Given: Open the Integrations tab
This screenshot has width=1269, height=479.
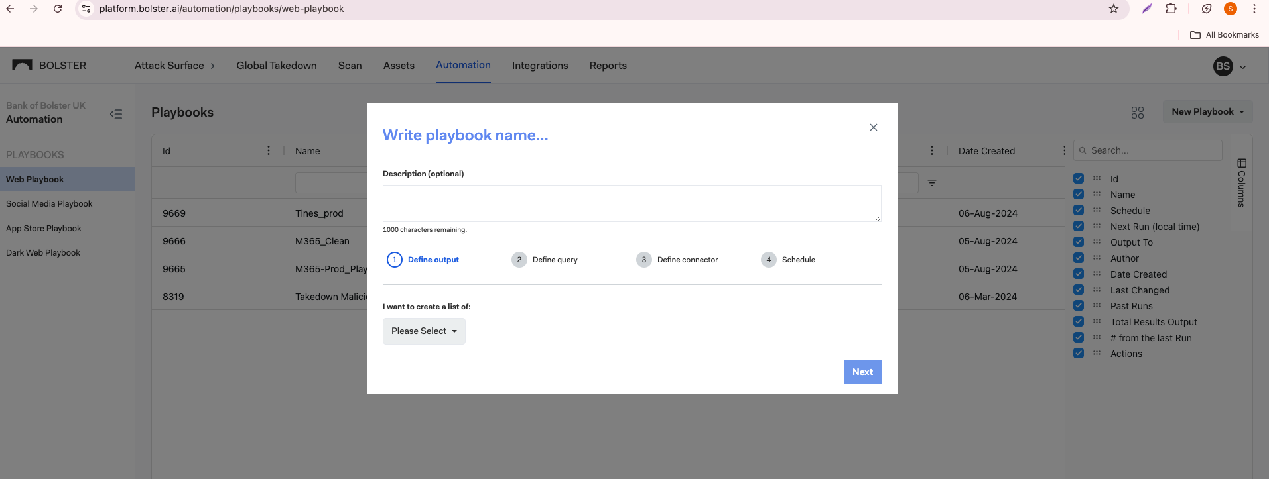Looking at the screenshot, I should coord(539,66).
